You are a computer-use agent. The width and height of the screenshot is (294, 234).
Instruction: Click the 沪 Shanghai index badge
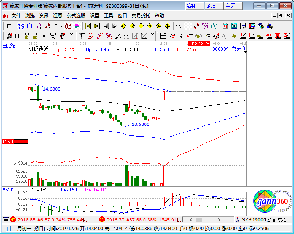tap(13, 219)
